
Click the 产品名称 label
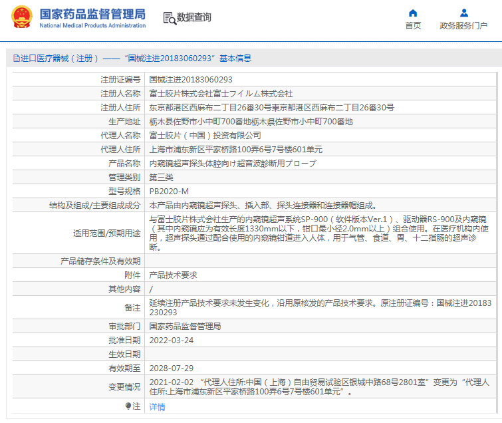[124, 164]
